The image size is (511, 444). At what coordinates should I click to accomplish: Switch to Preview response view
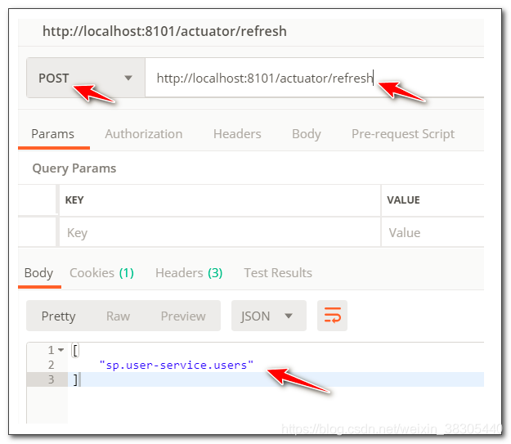(x=183, y=316)
